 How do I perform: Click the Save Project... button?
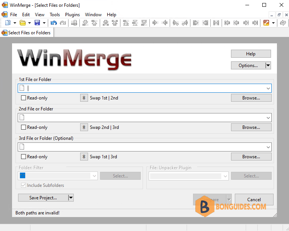[x=43, y=198]
